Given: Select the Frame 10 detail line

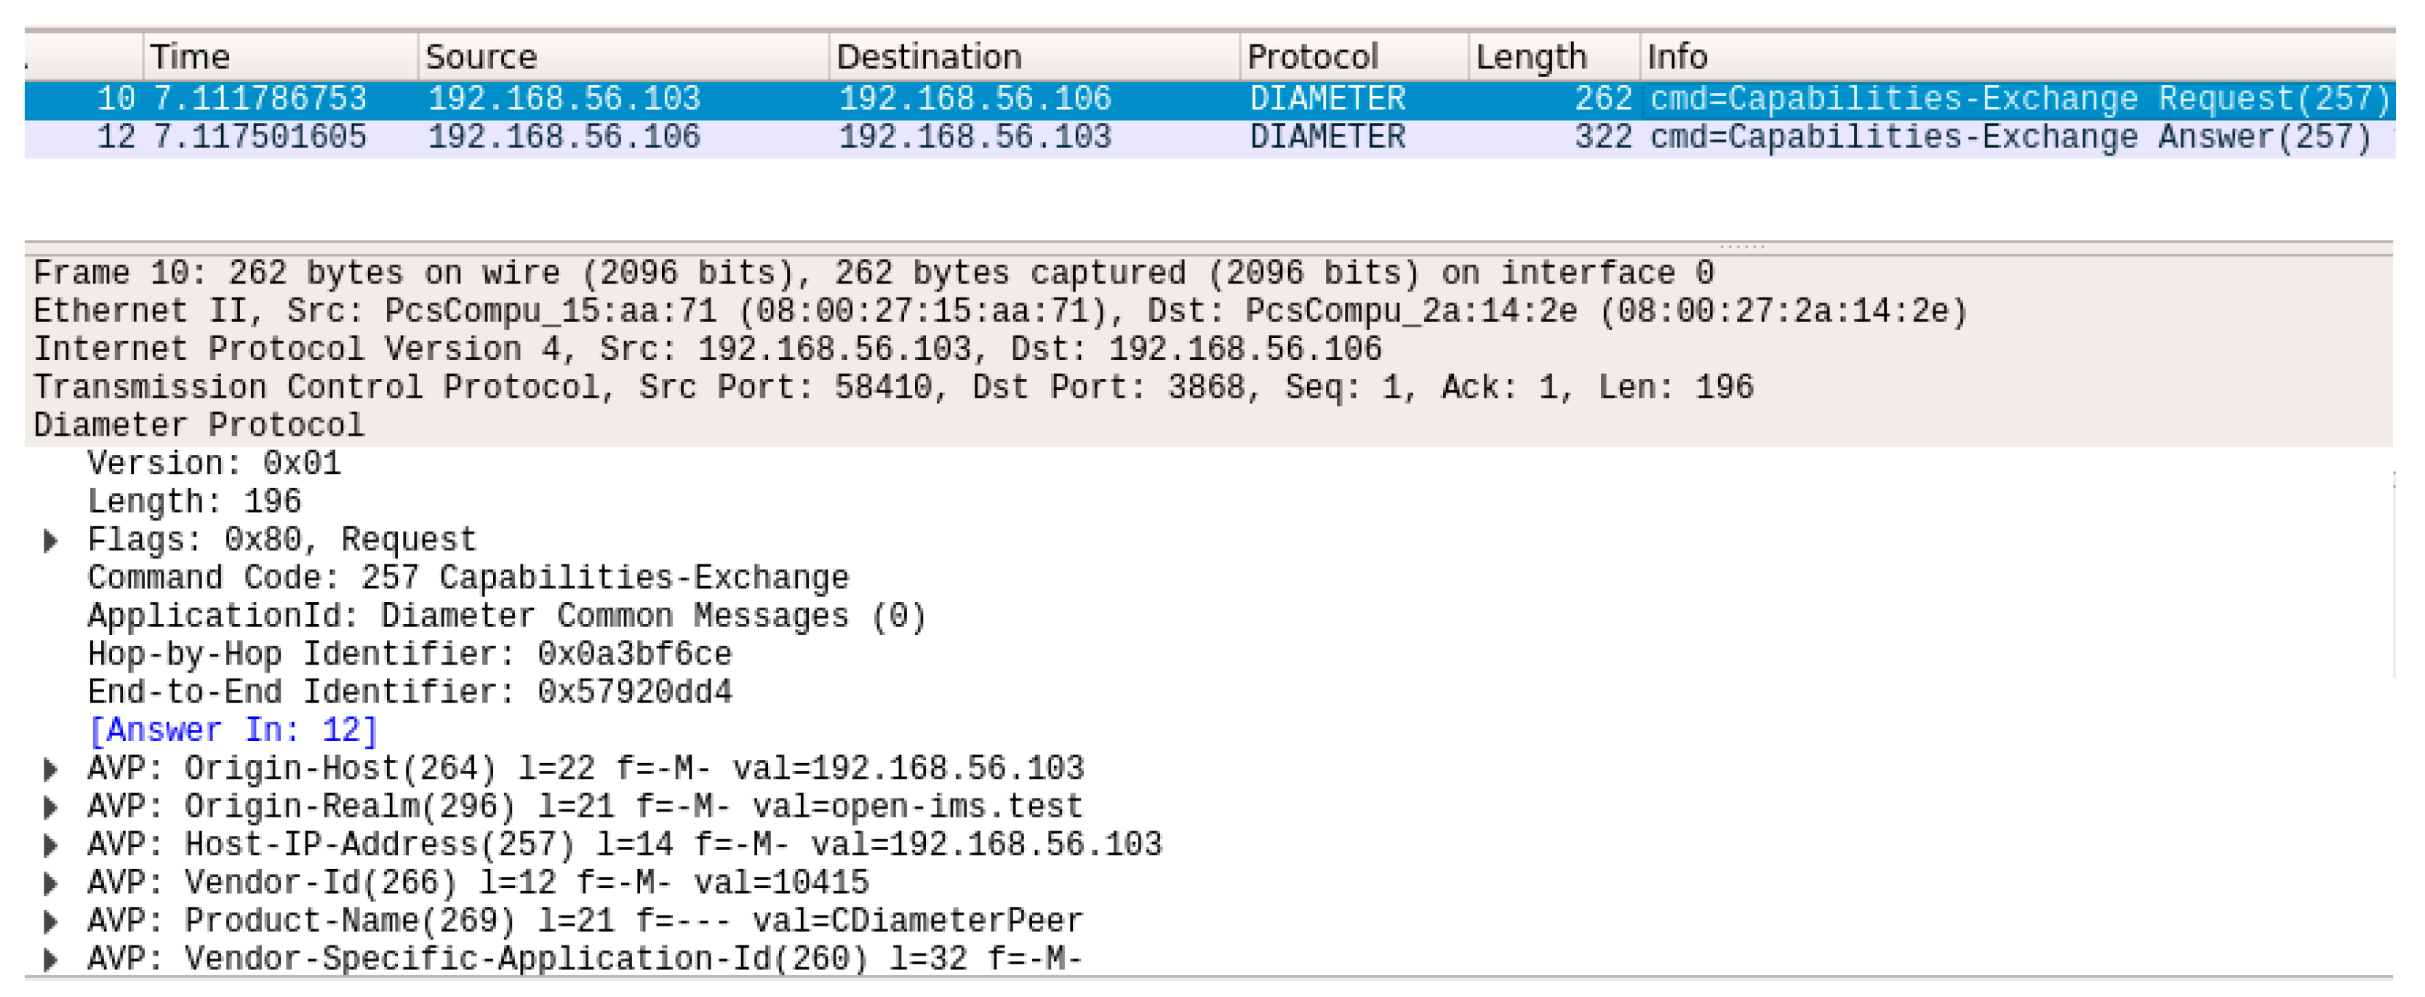Looking at the screenshot, I should point(873,273).
